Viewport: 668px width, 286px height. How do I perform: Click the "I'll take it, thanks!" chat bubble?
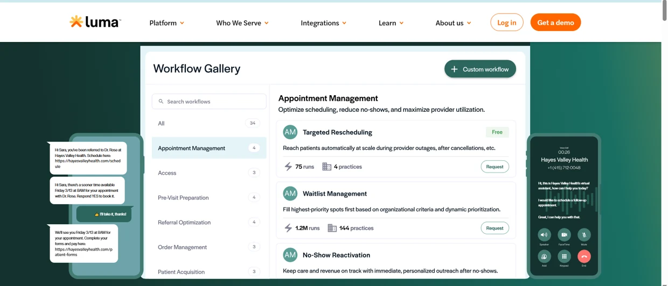(x=104, y=214)
